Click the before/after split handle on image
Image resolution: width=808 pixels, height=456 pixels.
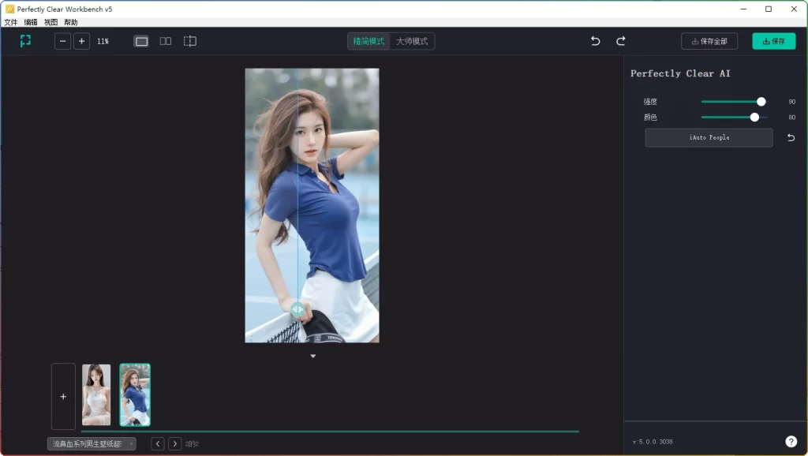coord(297,310)
